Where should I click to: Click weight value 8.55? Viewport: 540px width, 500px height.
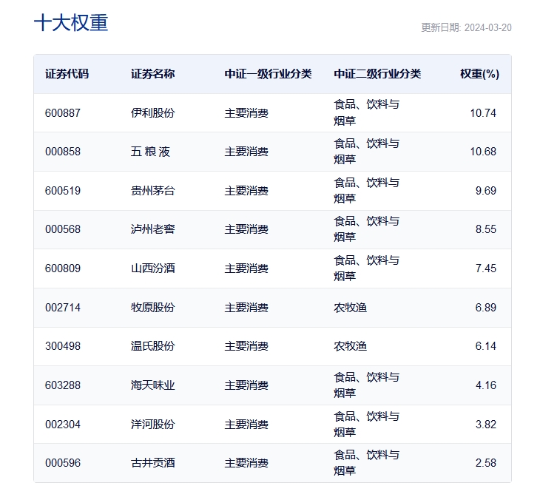(x=485, y=229)
